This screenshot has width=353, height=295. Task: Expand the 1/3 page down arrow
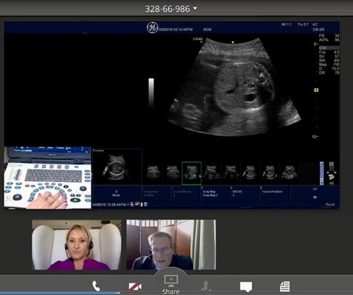point(315,197)
